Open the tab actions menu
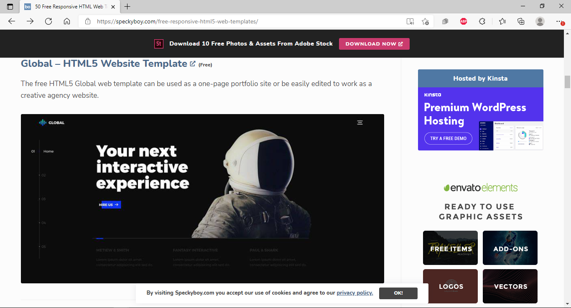571x308 pixels. (10, 7)
